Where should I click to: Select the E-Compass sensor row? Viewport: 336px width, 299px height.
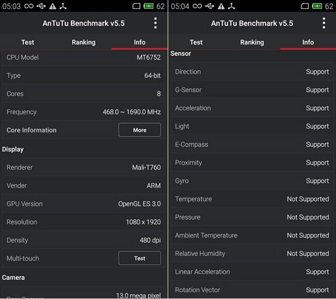(x=252, y=144)
